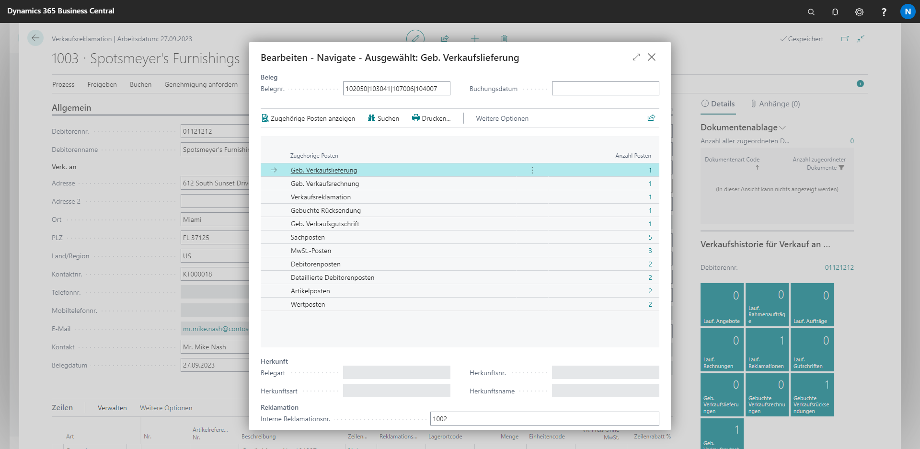
Task: Open settings gear icon
Action: click(x=859, y=12)
